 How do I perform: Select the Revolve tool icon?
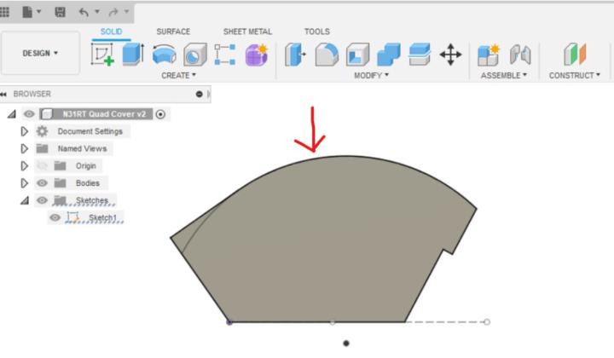click(164, 55)
